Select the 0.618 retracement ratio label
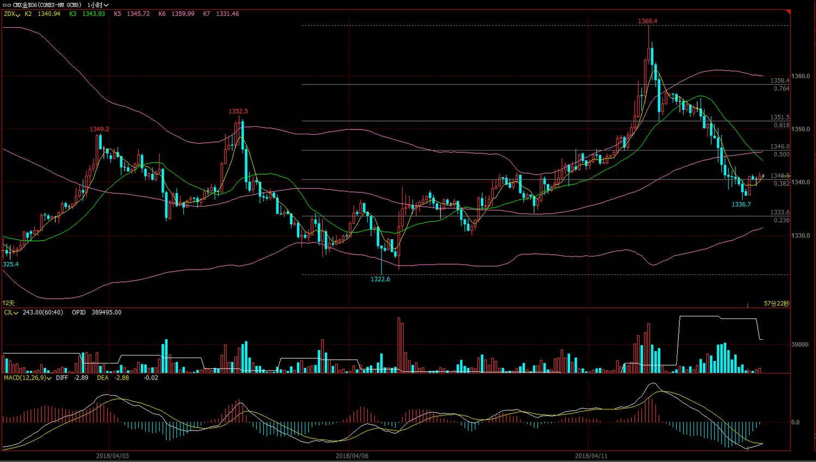816x462 pixels. coord(781,126)
